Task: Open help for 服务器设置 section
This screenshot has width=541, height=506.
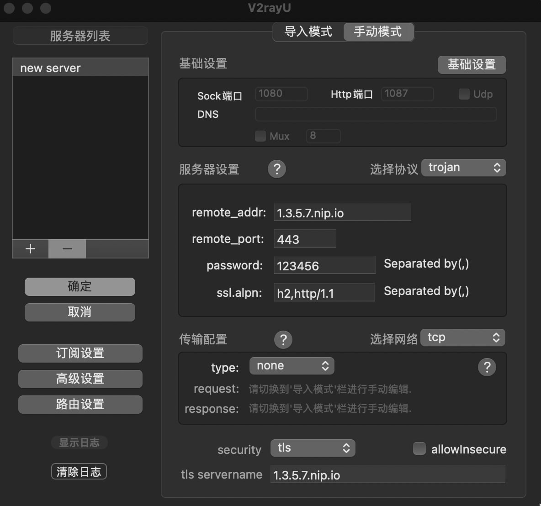Action: [277, 169]
